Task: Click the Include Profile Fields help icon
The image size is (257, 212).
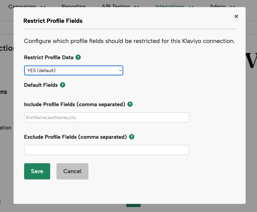Action: [130, 104]
